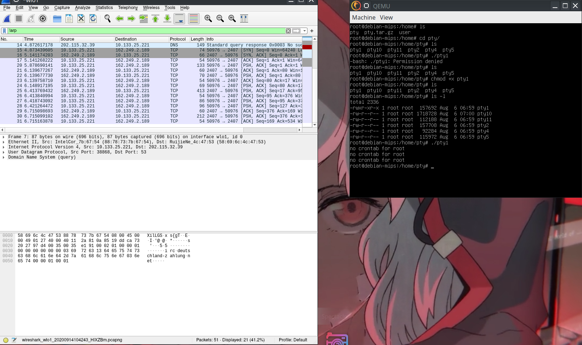
Task: Expand the Ethernet II tree item
Action: [4, 142]
